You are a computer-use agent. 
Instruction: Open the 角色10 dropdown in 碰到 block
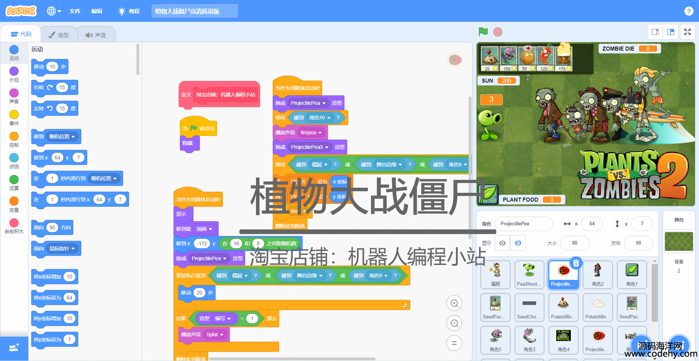click(320, 118)
